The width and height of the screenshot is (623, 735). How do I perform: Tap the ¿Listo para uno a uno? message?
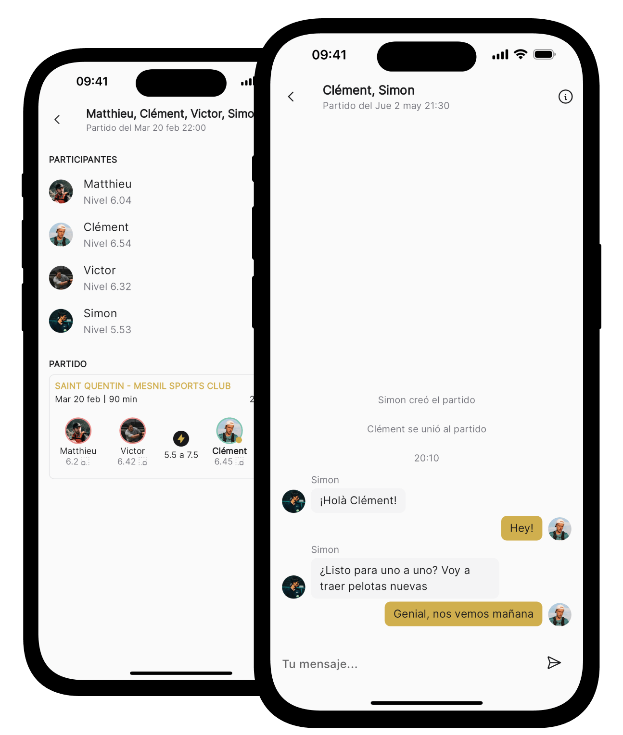tap(405, 578)
